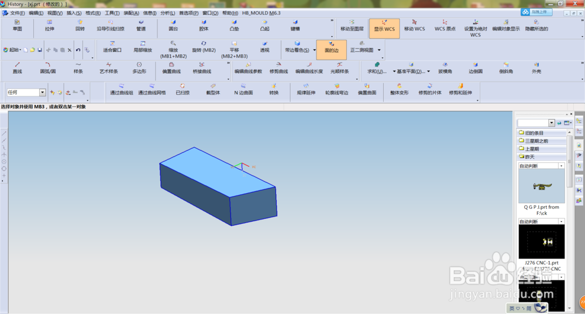Image resolution: width=585 pixels, height=314 pixels.
Task: Open 昨天 history folder
Action: tap(542, 156)
